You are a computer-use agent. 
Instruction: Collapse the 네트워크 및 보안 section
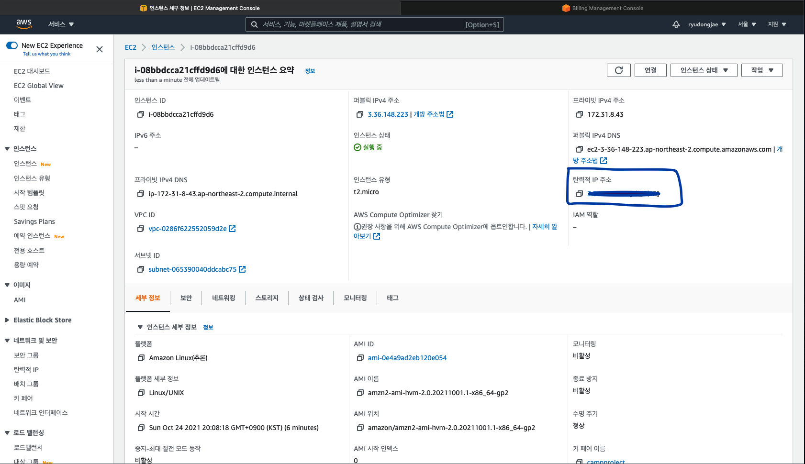(x=7, y=341)
